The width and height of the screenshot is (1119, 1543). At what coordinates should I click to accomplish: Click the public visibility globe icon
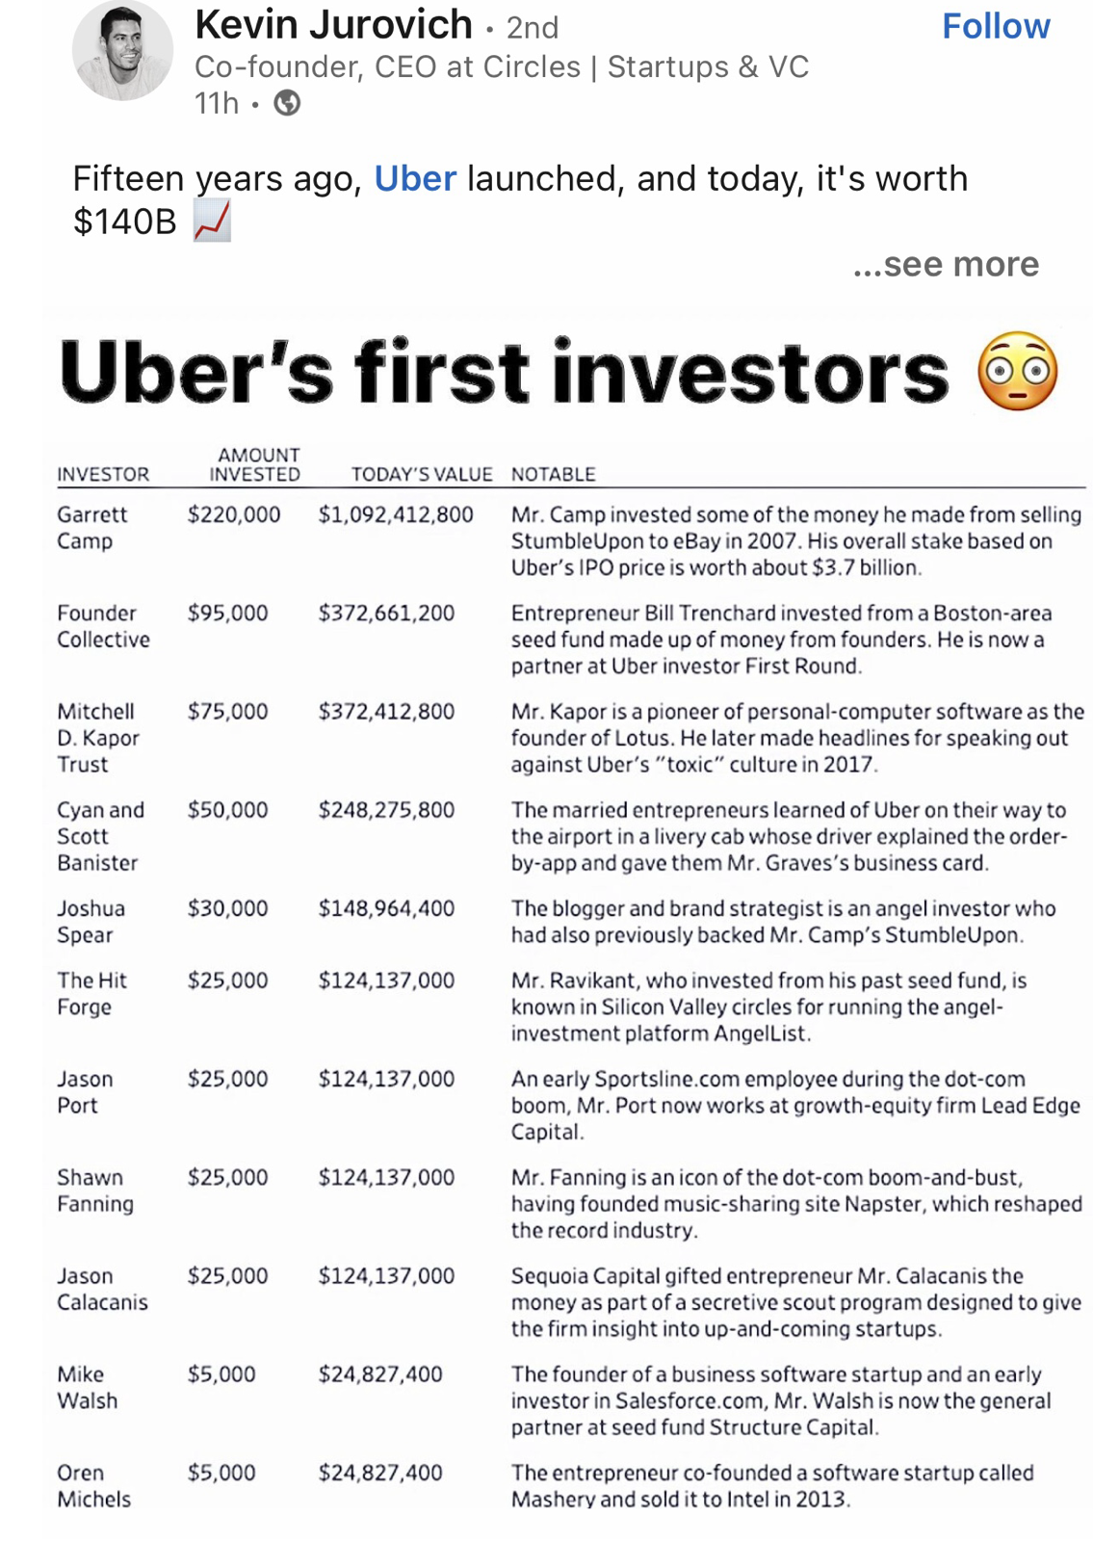287,103
